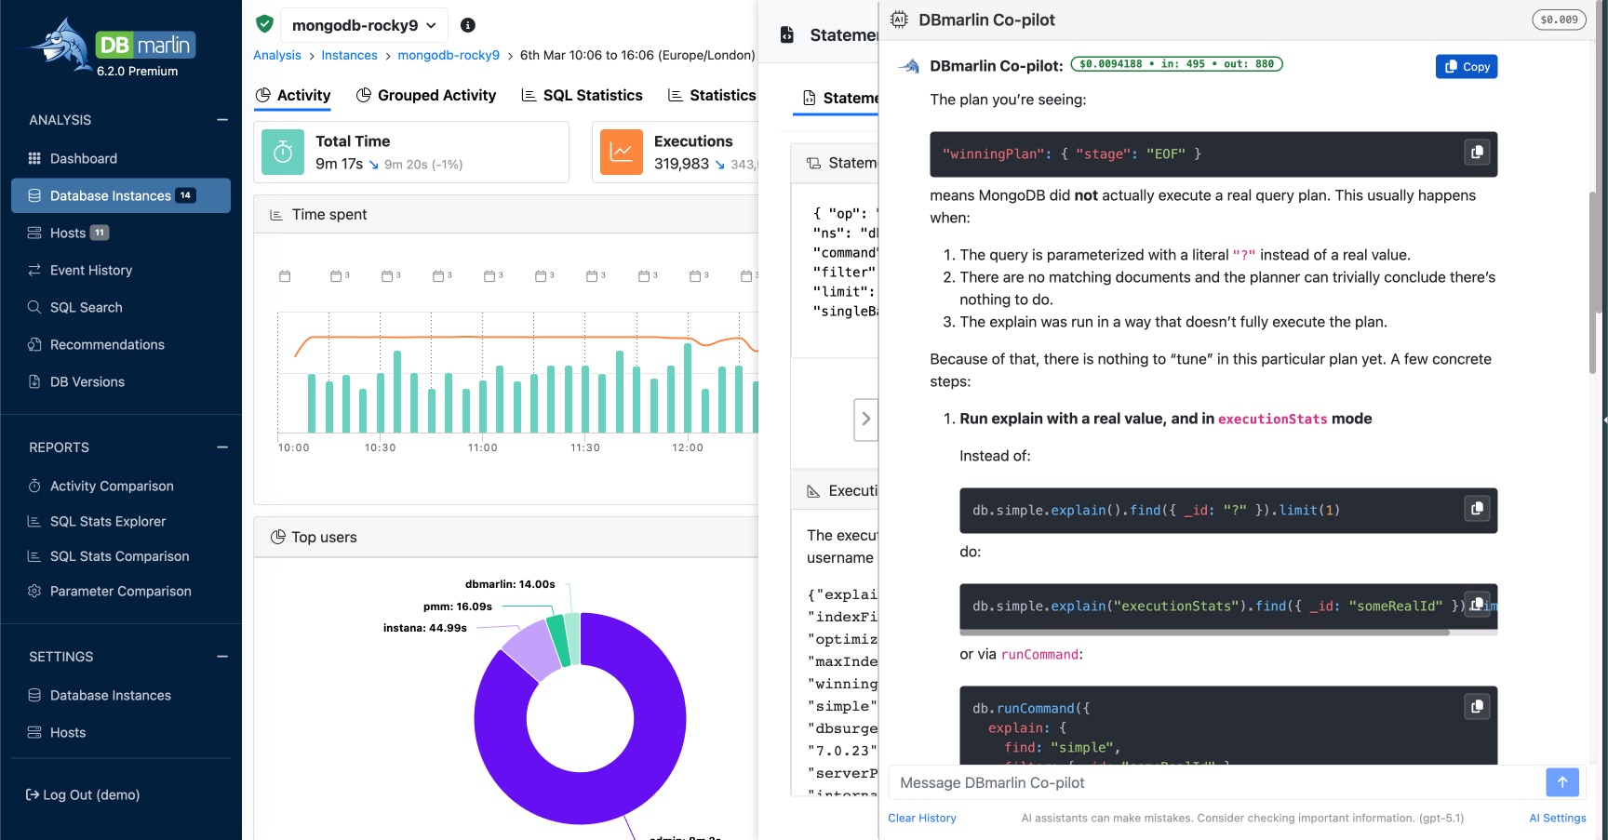Screen dimensions: 1608x840
Task: Open SQL Stats Comparison report
Action: click(x=121, y=556)
